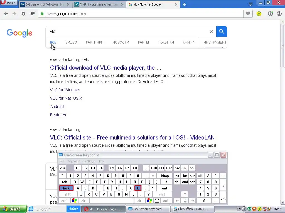
Task: Click the tab key on On-Screen Keyboard
Action: click(65, 182)
